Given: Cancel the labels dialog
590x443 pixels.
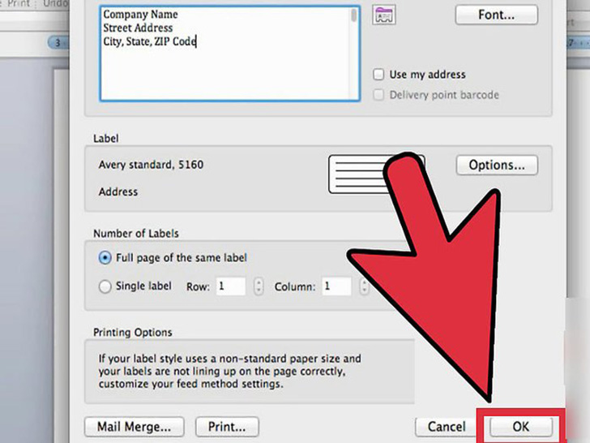Looking at the screenshot, I should 447,427.
